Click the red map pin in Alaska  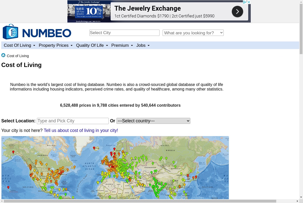pos(13,152)
